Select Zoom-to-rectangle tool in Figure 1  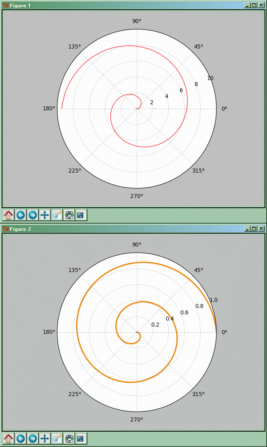click(x=57, y=215)
